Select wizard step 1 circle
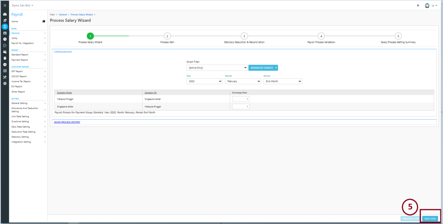The image size is (443, 224). (90, 36)
